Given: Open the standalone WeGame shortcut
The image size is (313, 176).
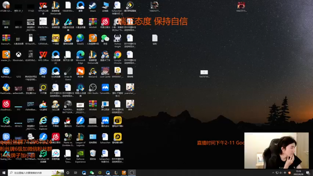Looking at the screenshot, I should coord(93,72).
